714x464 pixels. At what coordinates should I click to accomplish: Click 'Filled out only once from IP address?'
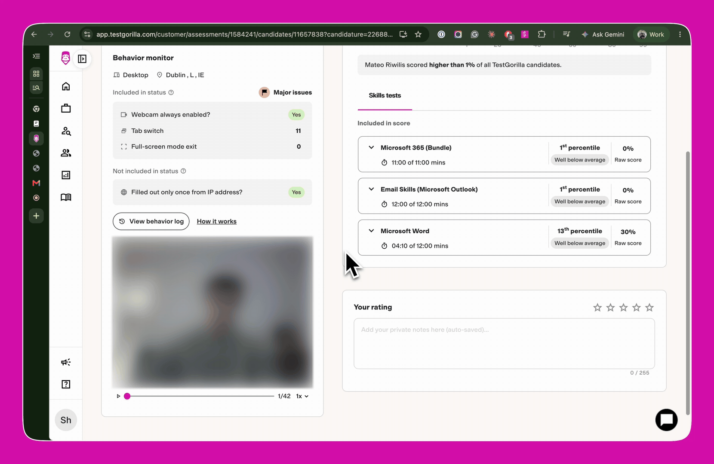point(187,192)
